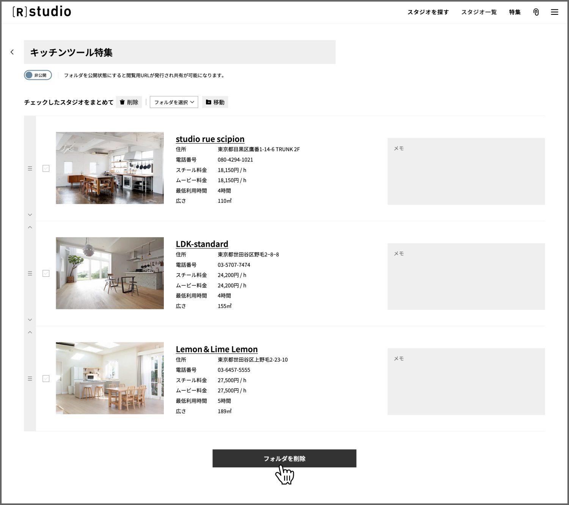Viewport: 569px width, 505px height.
Task: Open スタジオ一覧 in the navigation
Action: tap(479, 12)
